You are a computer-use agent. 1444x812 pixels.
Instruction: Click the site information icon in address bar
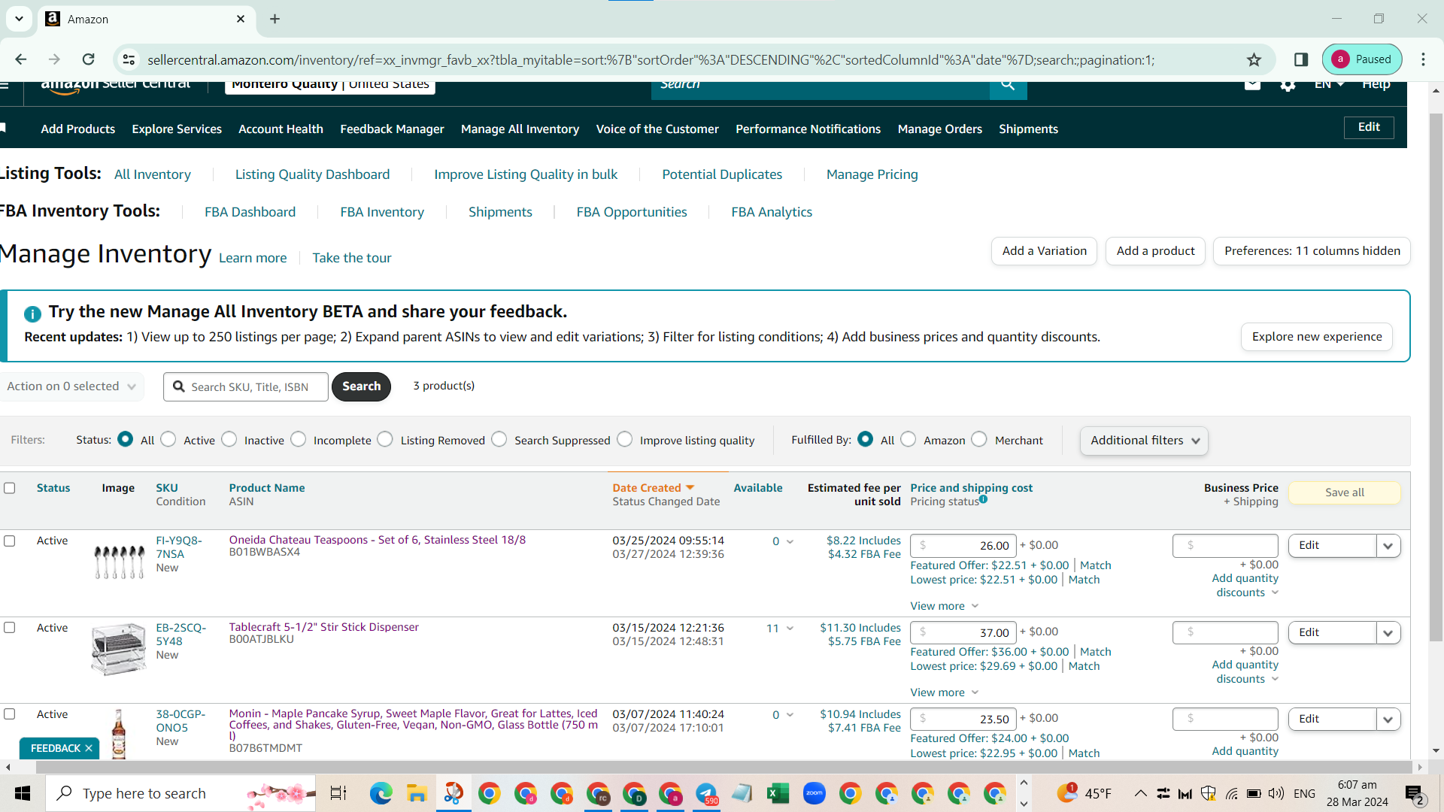[x=129, y=59]
